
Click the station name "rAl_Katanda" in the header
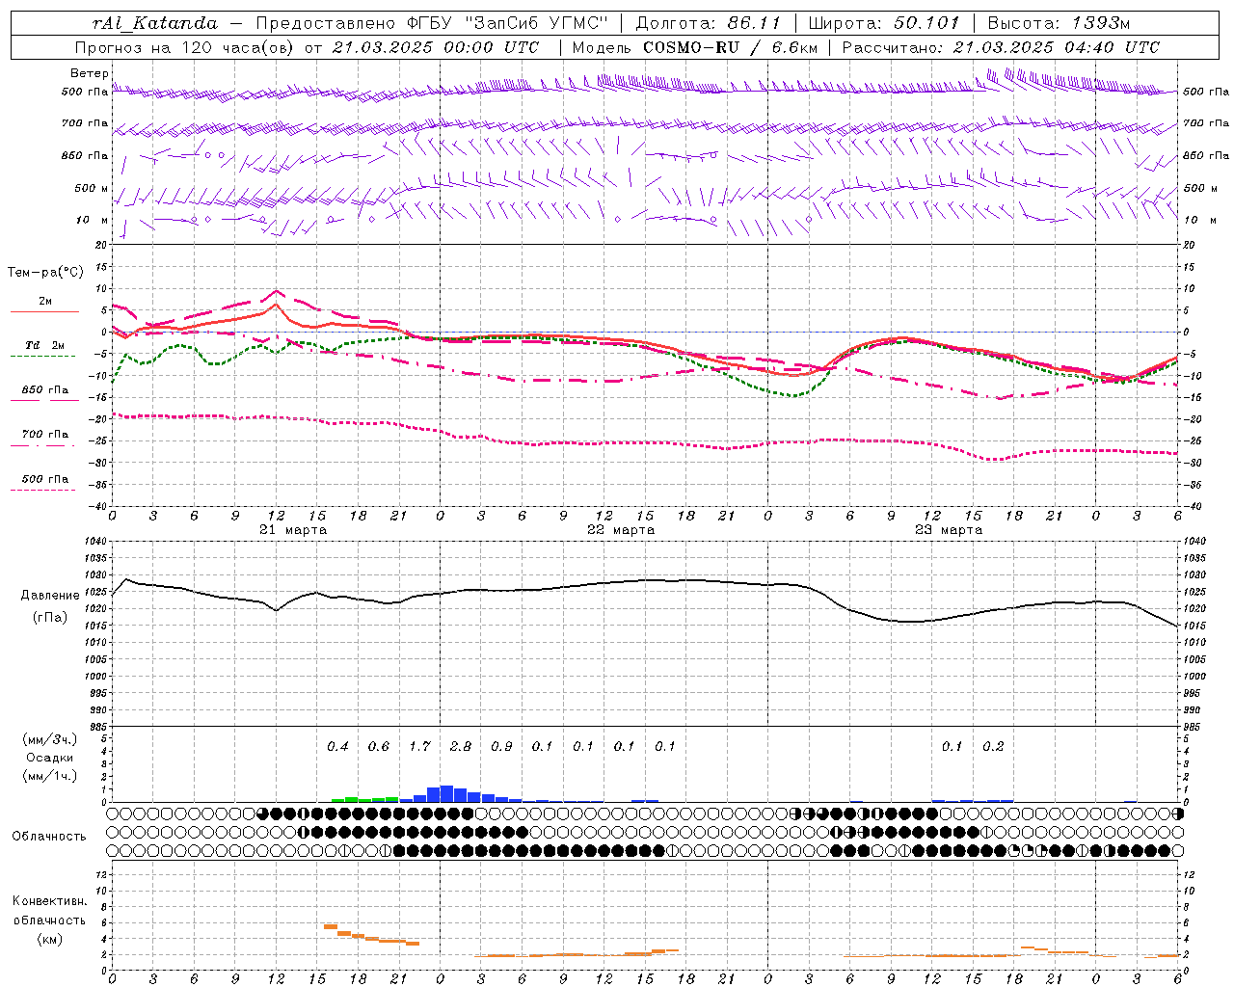click(155, 23)
